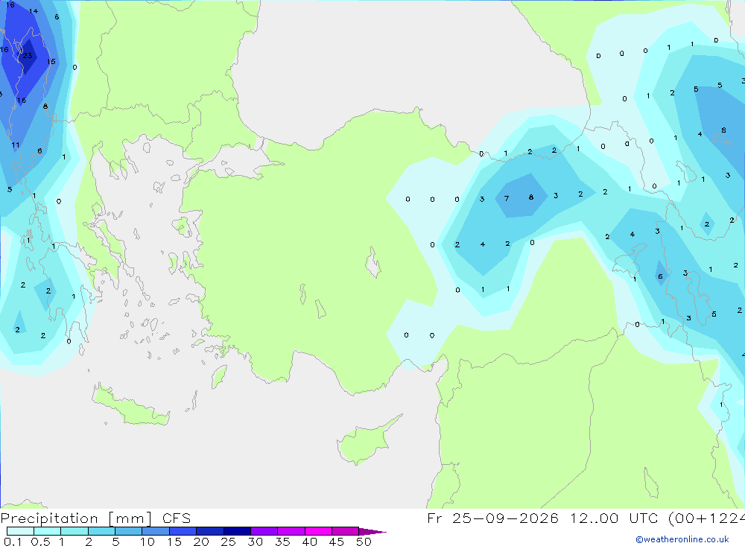The height and width of the screenshot is (546, 745).
Task: Click the '23' precipitation value on the map
Action: pyautogui.click(x=28, y=56)
